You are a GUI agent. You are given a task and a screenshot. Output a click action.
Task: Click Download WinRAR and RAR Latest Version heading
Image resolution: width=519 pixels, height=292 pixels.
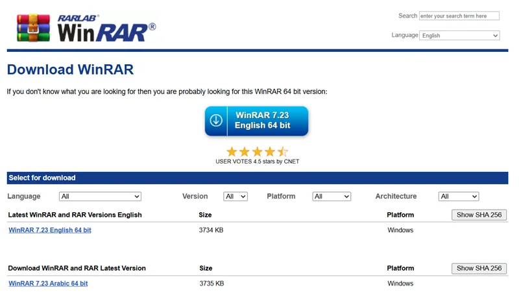coord(77,268)
